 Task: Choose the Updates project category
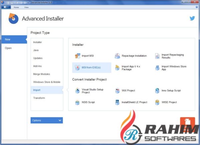click(47, 58)
